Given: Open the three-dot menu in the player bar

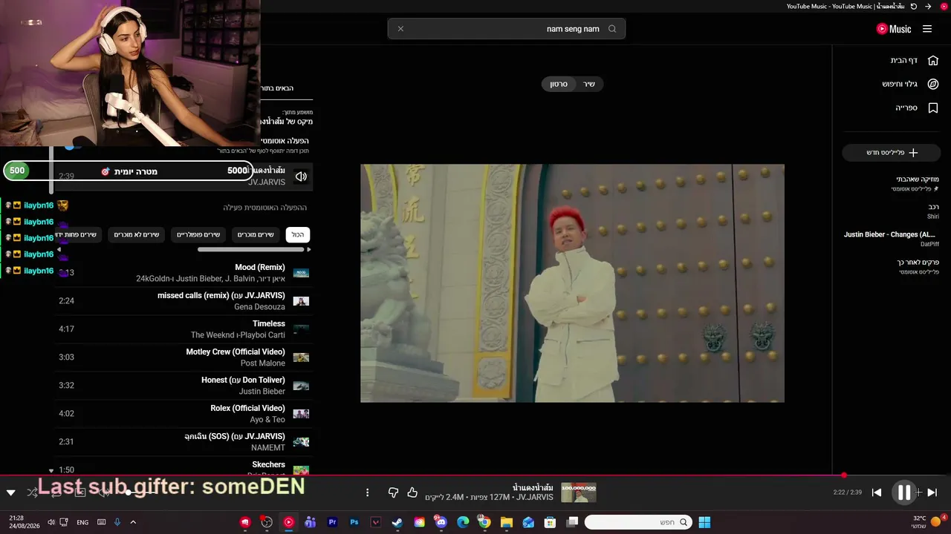Looking at the screenshot, I should coord(367,492).
